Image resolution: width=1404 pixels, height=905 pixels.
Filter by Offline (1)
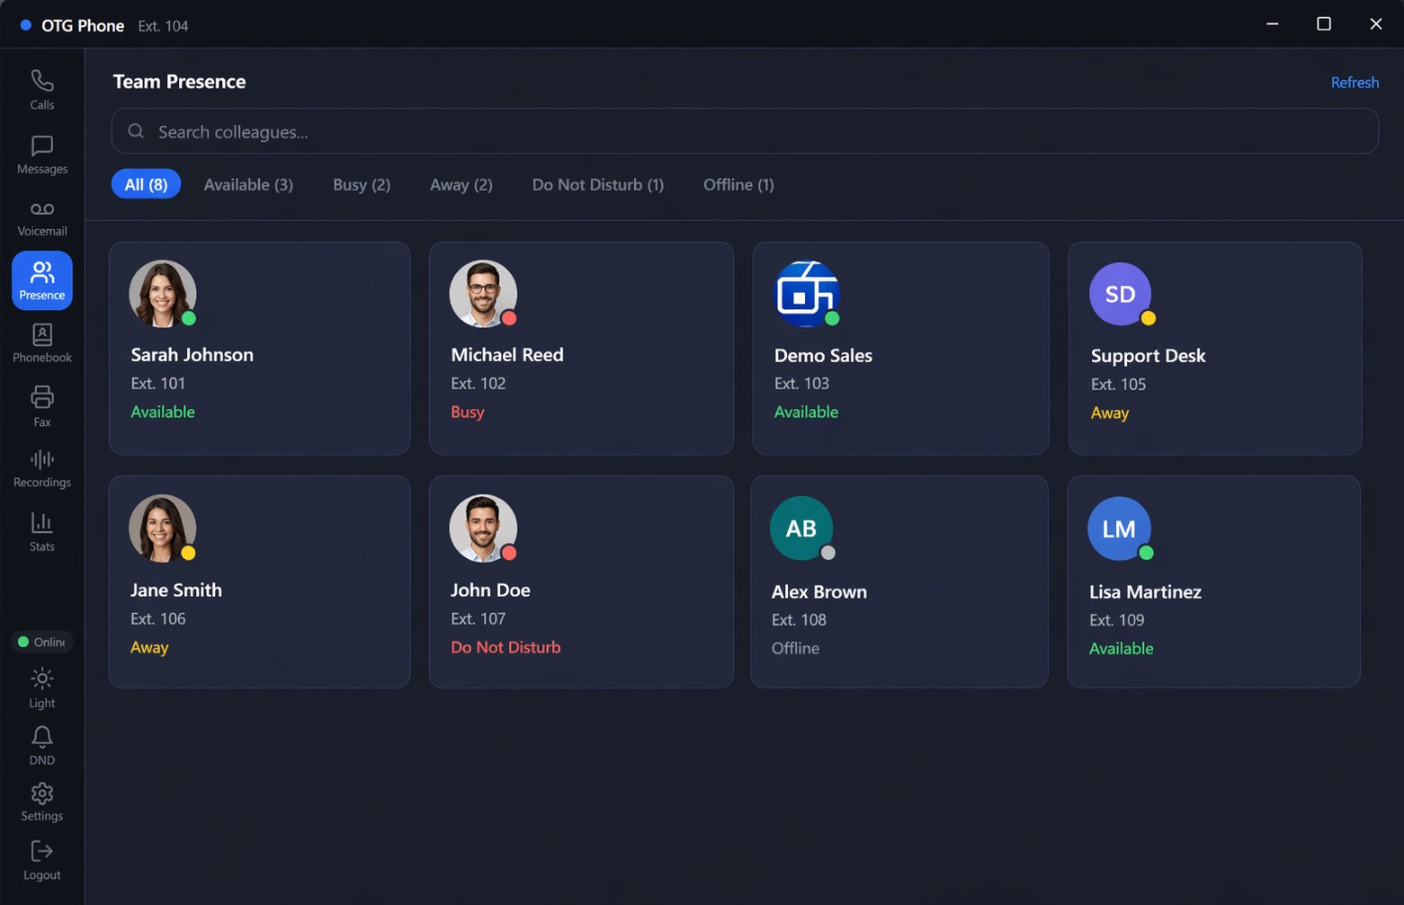(x=738, y=184)
